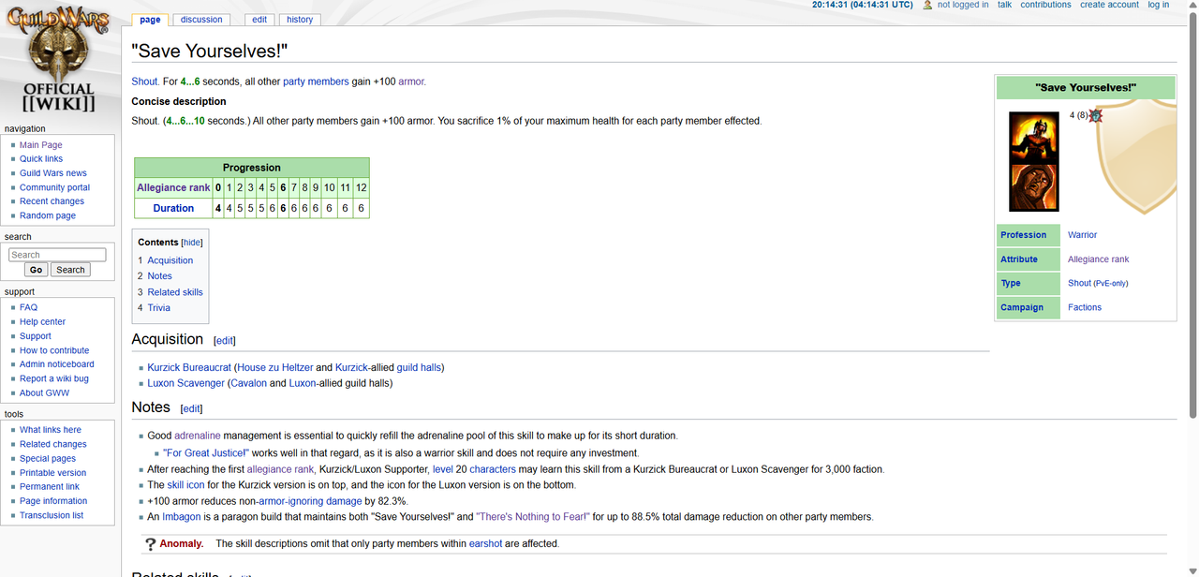Click the Support sidebar link
This screenshot has width=1199, height=577.
[x=36, y=336]
